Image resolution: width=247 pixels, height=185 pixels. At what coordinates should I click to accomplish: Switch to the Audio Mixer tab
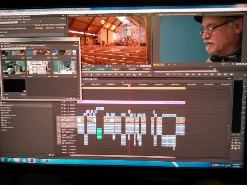(107, 15)
